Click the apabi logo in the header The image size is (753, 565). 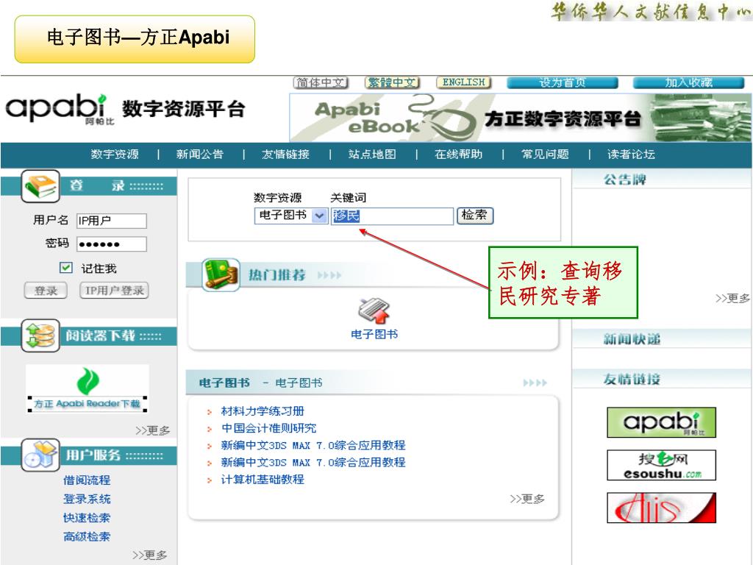pos(60,109)
